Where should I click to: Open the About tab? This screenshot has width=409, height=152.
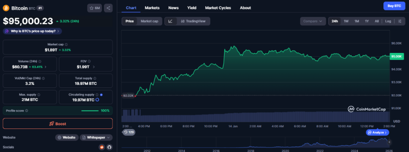tap(245, 8)
